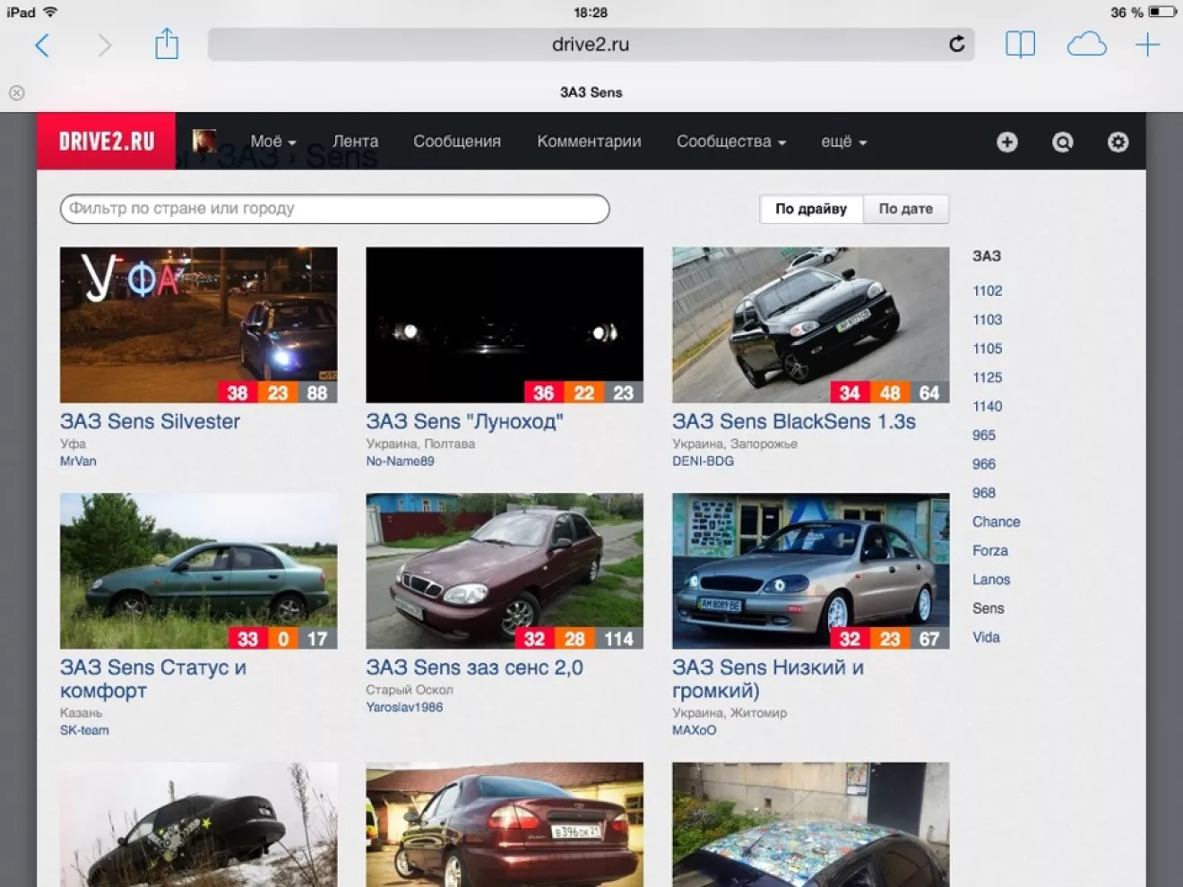Screen dimensions: 1183x887
Task: Open the user avatar in navbar
Action: pyautogui.click(x=204, y=141)
